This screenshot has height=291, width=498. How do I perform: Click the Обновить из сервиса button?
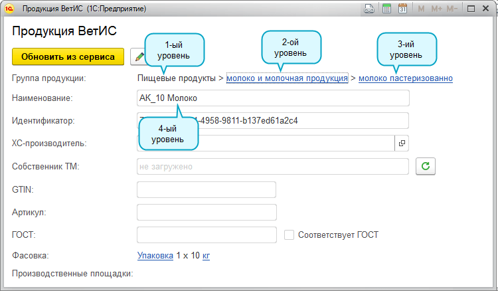(68, 57)
